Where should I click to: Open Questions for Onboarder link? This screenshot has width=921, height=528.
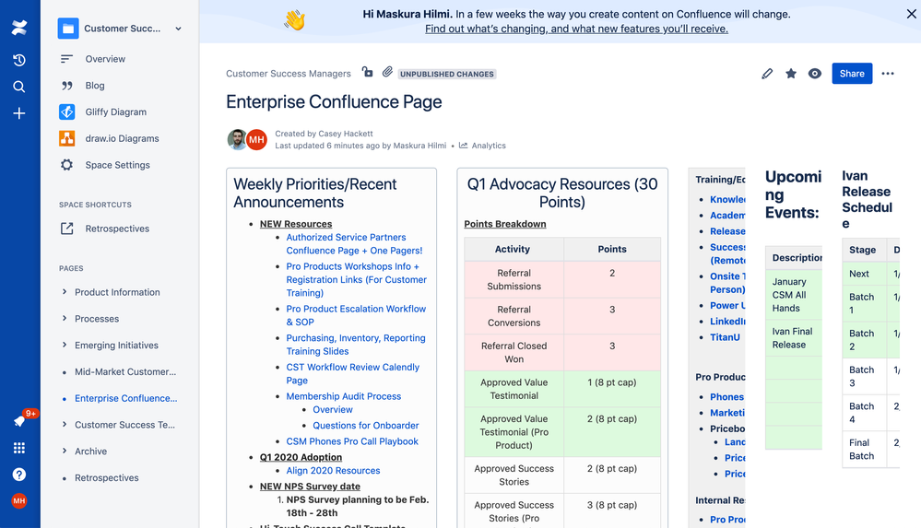pos(365,425)
